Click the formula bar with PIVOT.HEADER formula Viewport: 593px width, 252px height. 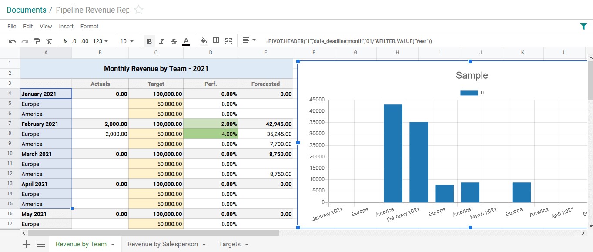[348, 41]
